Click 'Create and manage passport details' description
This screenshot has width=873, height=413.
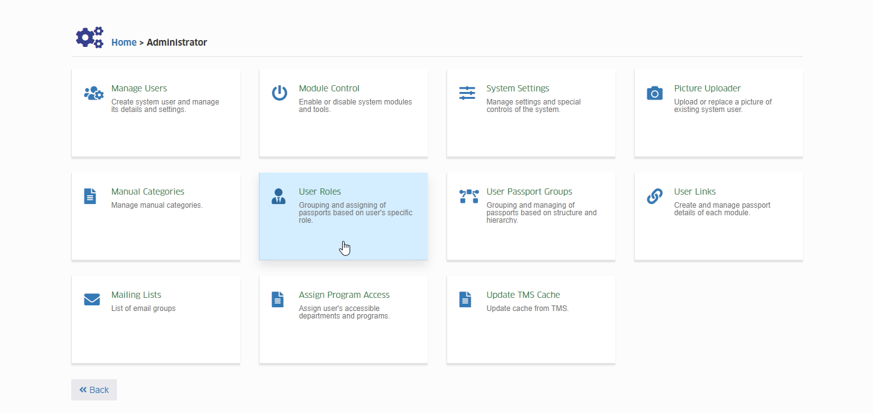(x=722, y=209)
